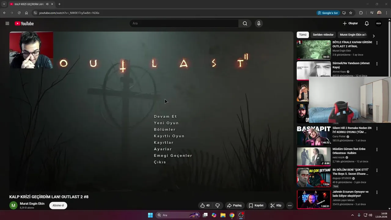The height and width of the screenshot is (220, 391).
Task: Open Müslüm Gürses Kalbim video thumbnail
Action: pyautogui.click(x=314, y=156)
